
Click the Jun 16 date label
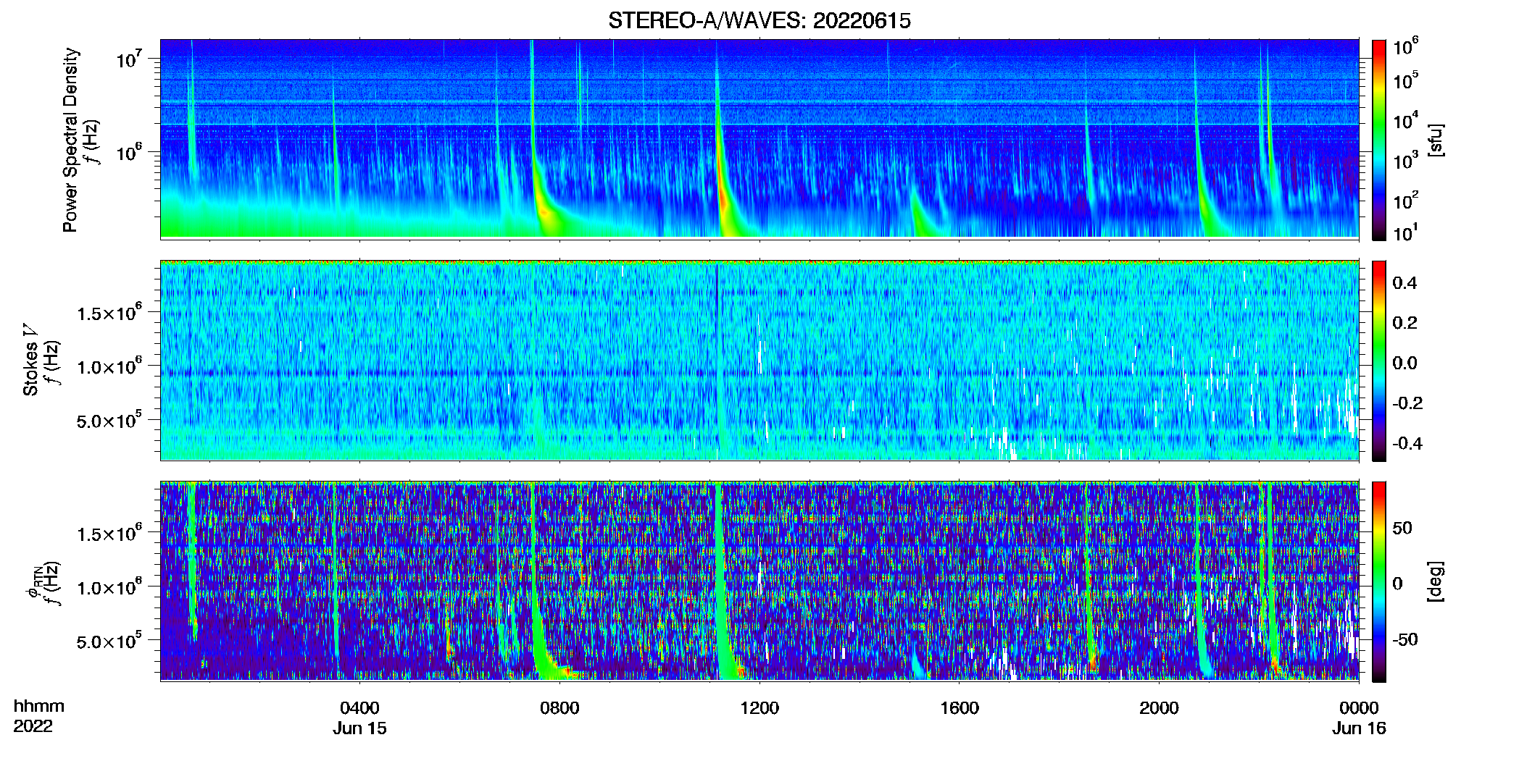(x=1359, y=728)
